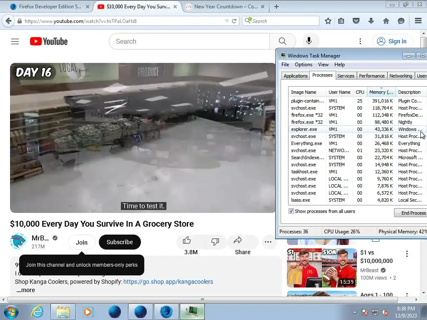Image resolution: width=427 pixels, height=320 pixels.
Task: Sort processes by Memory column header
Action: pos(381,92)
